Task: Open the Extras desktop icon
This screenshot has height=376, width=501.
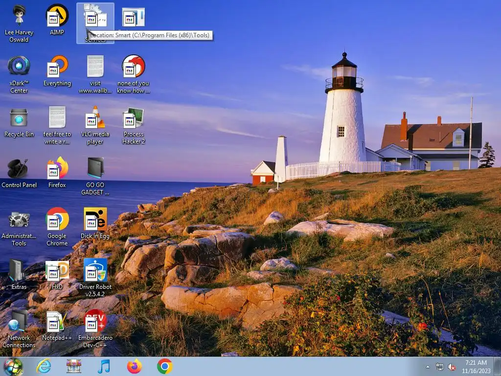Action: [19, 274]
